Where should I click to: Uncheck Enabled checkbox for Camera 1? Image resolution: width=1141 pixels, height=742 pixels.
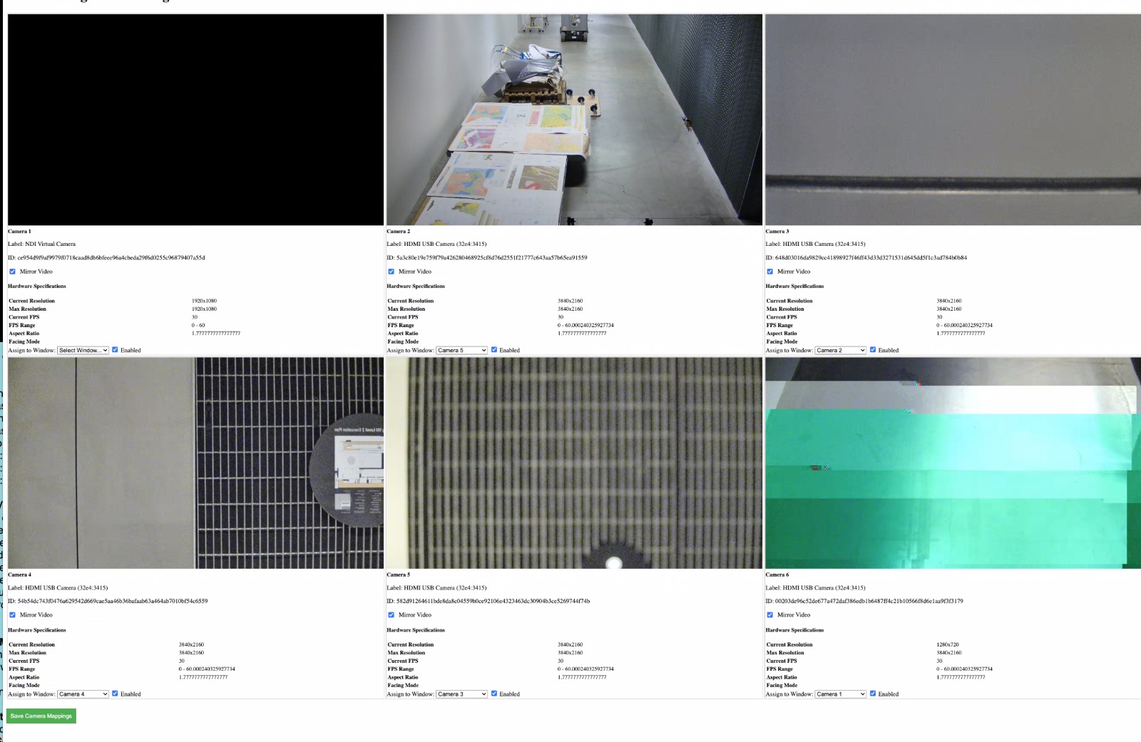[x=115, y=350]
